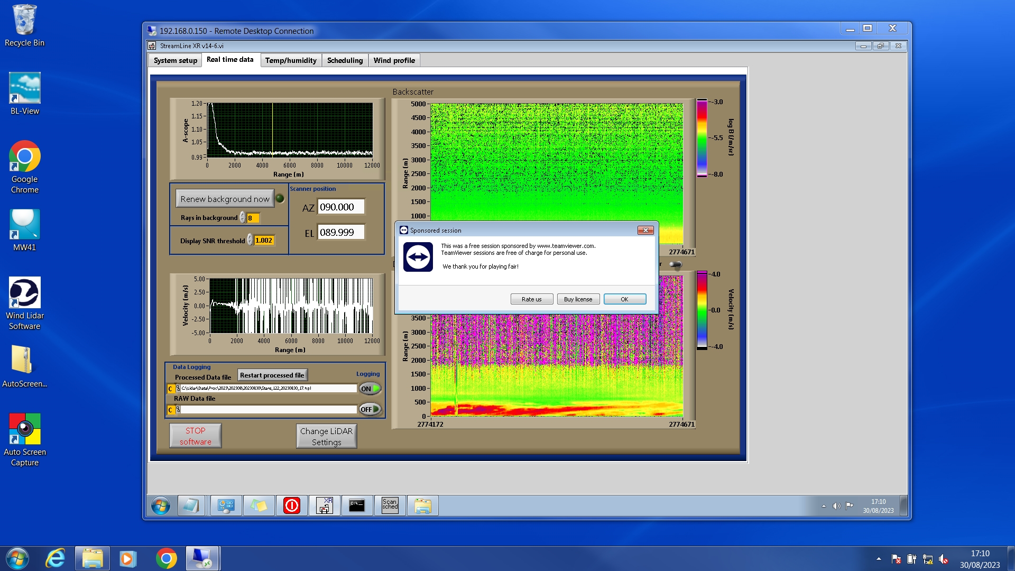Show hidden icons in the system tray
This screenshot has width=1015, height=571.
(x=879, y=558)
